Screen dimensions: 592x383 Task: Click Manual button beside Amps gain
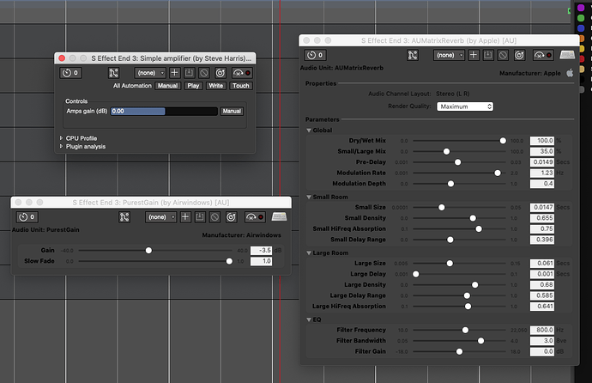[232, 112]
